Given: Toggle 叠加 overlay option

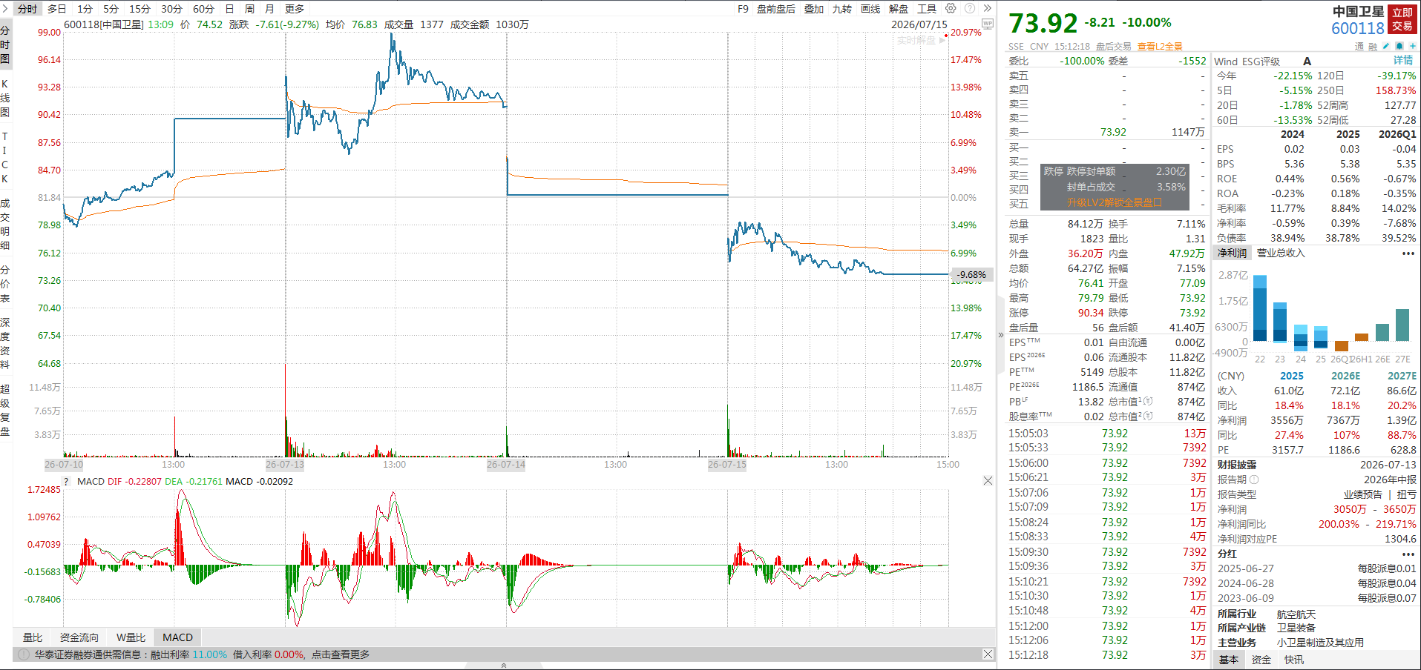Looking at the screenshot, I should (x=814, y=9).
